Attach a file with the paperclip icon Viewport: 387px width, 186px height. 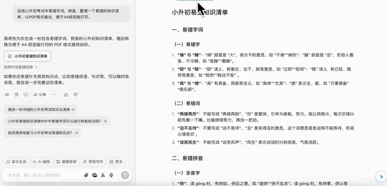click(86, 175)
